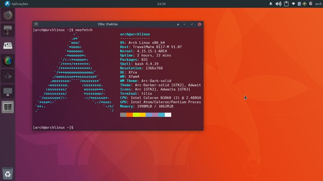
Task: Click the round power tray icon
Action: (x=311, y=4)
